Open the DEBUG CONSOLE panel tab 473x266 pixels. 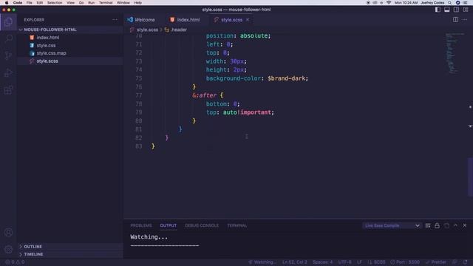point(202,225)
